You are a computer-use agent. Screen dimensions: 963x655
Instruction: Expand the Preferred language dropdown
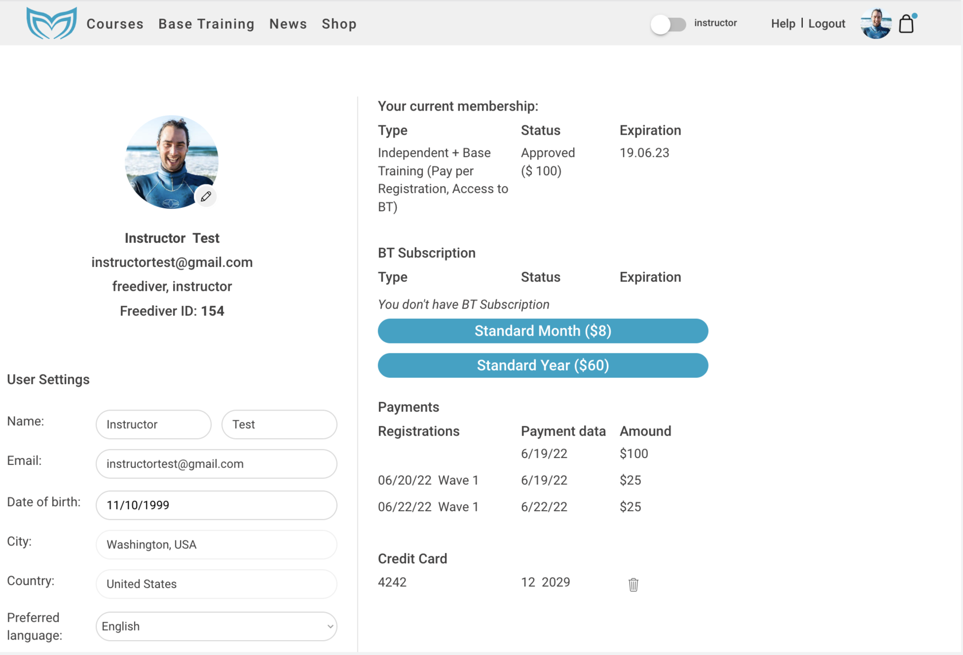point(216,626)
